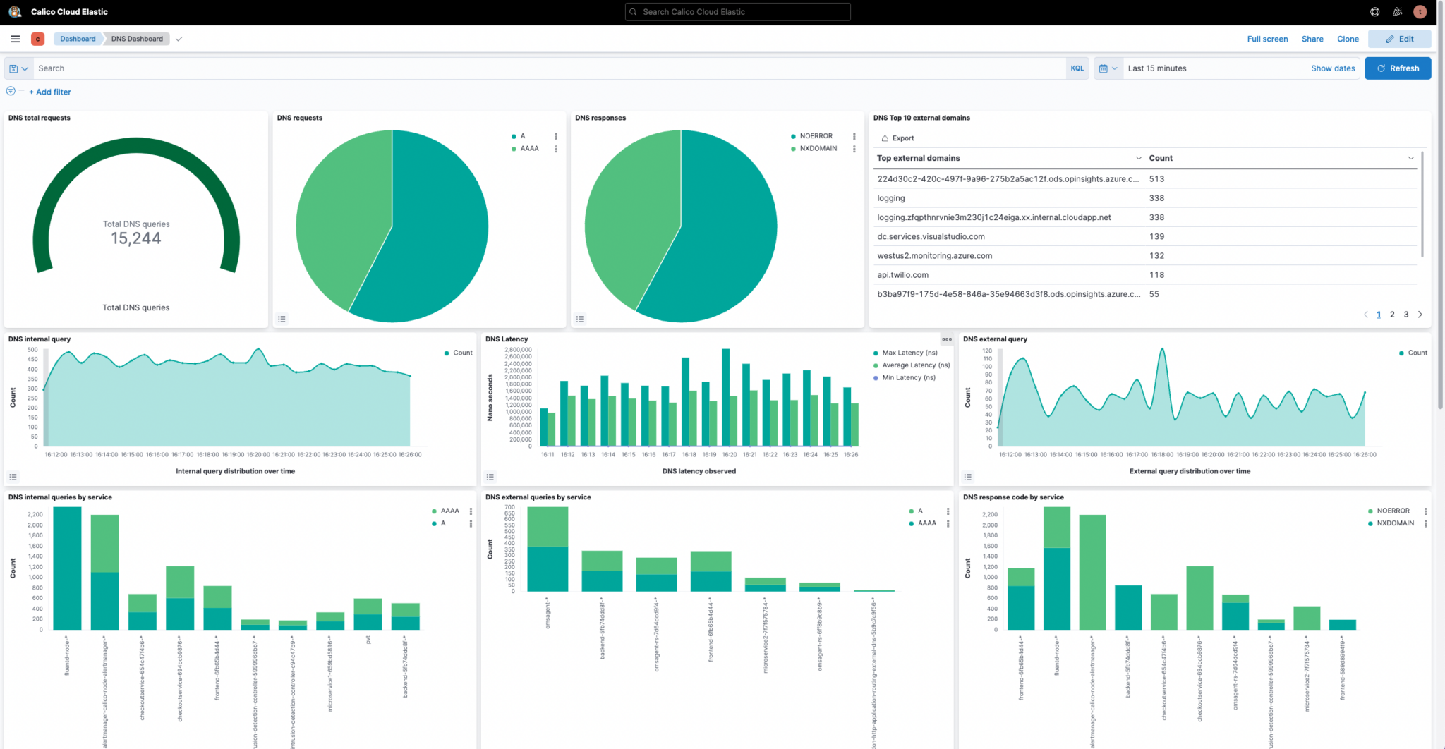Click the help lifebuoy icon in the header
The image size is (1445, 749).
(x=1374, y=11)
